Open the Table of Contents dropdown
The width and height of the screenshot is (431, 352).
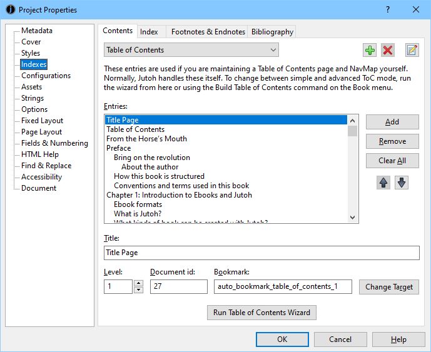click(191, 50)
